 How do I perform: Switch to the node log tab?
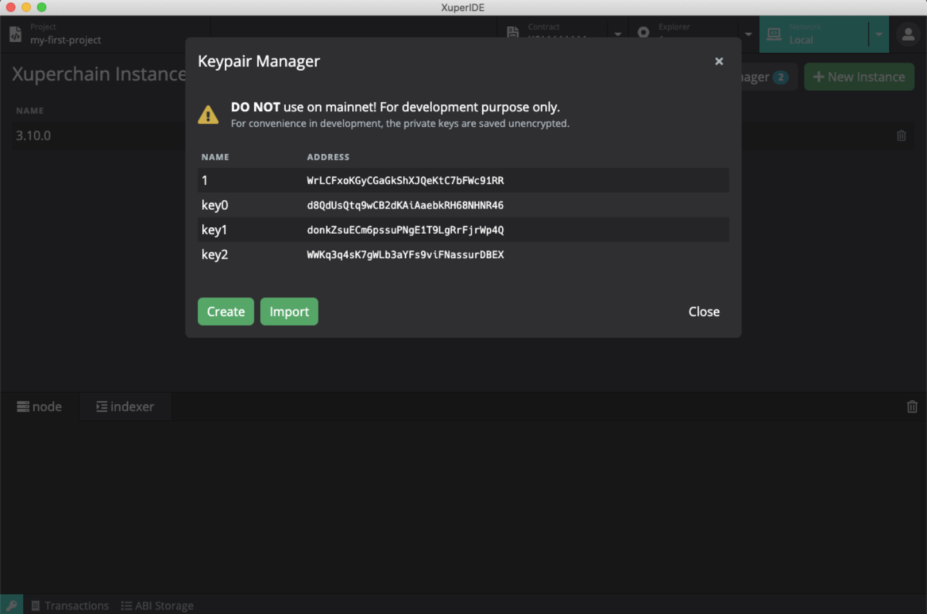coord(39,407)
